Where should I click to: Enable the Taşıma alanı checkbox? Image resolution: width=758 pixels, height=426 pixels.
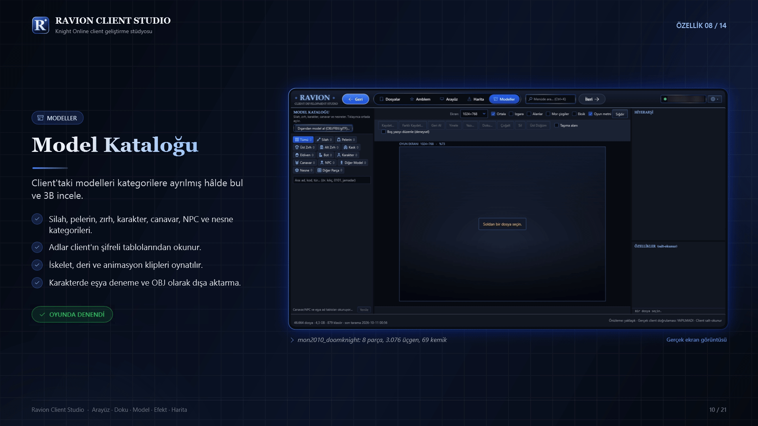557,125
